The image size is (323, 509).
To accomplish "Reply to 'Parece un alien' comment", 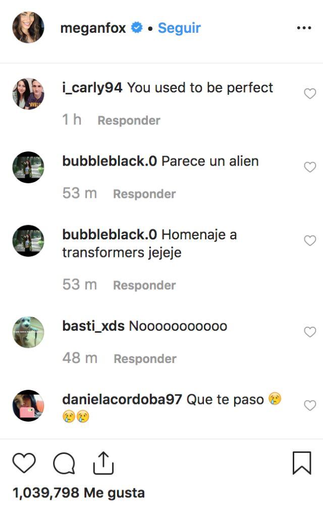I will pos(144,194).
